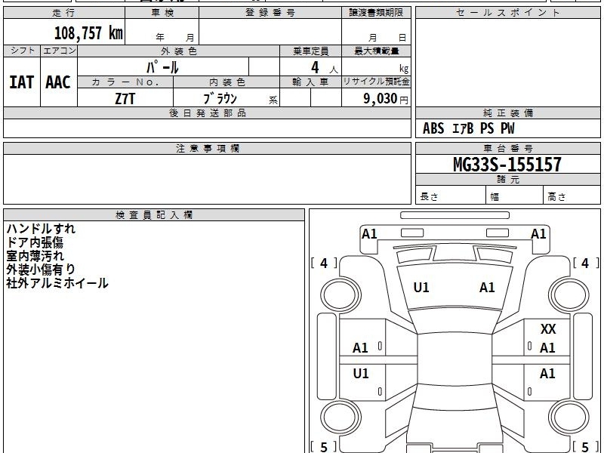Image resolution: width=604 pixels, height=453 pixels.
Task: Click the 乗車定員 header
Action: [310, 51]
